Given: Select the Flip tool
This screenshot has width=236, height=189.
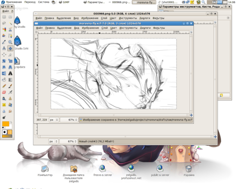Looking at the screenshot, I should (x=4, y=73).
